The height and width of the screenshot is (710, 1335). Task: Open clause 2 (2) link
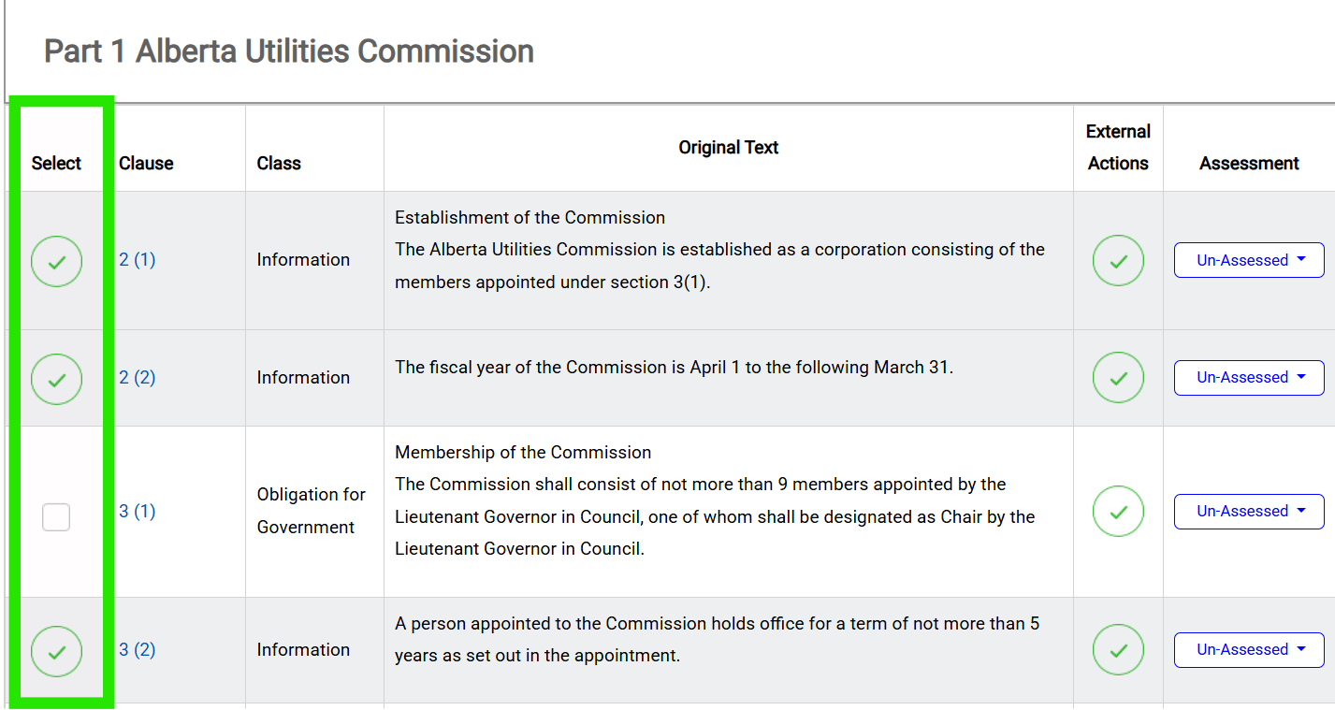[x=138, y=378]
